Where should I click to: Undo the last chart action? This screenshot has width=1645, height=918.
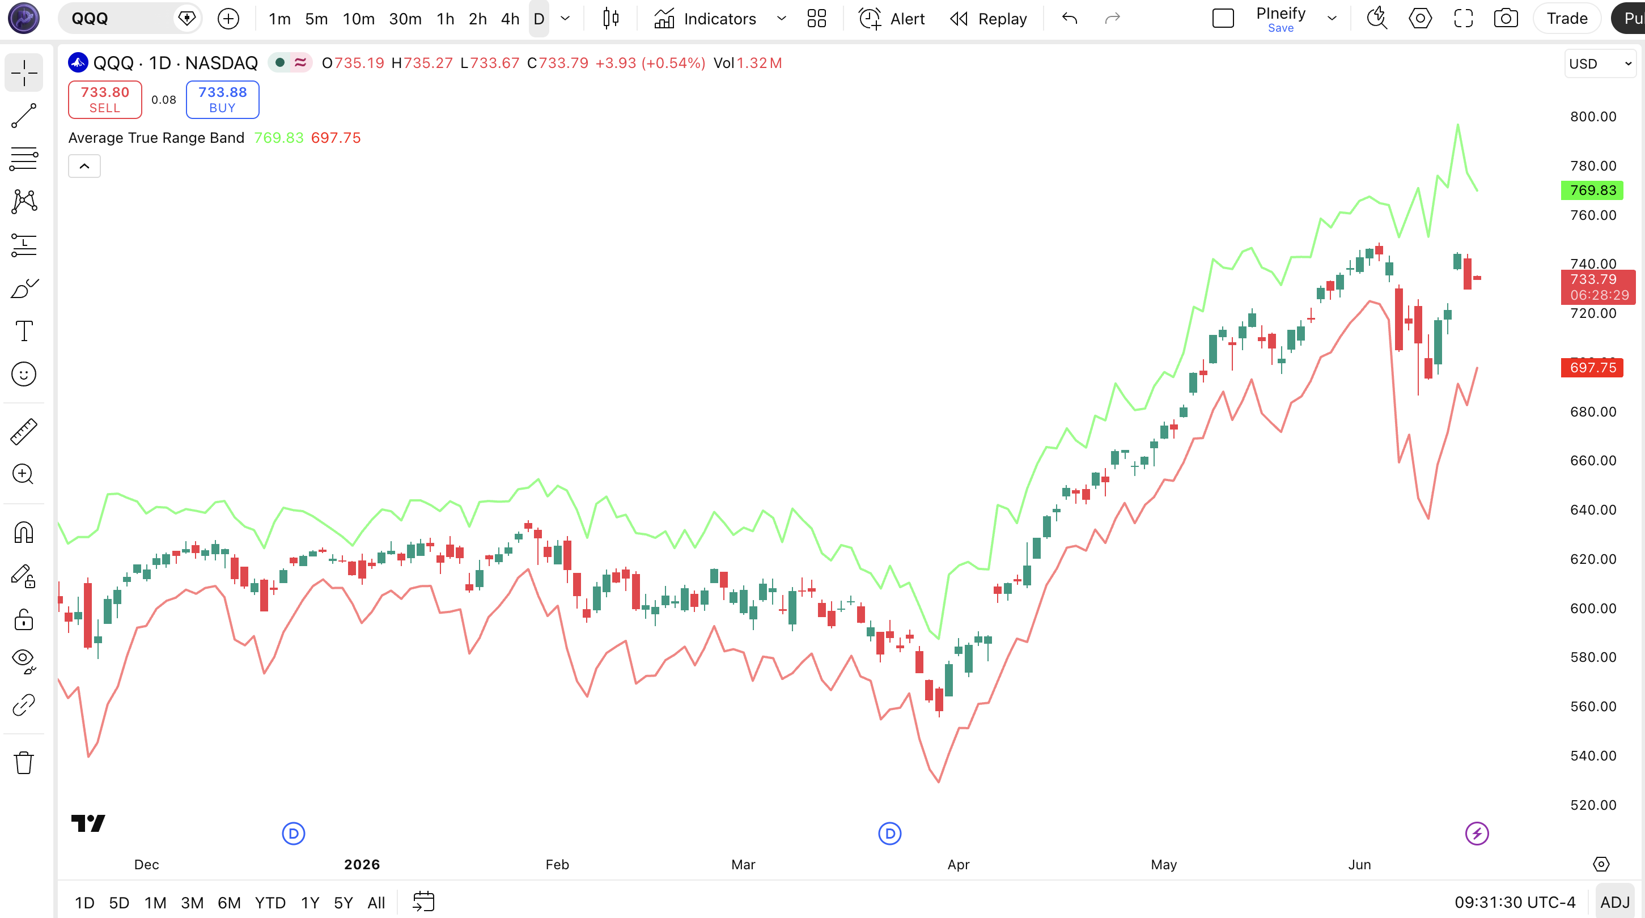pyautogui.click(x=1070, y=19)
